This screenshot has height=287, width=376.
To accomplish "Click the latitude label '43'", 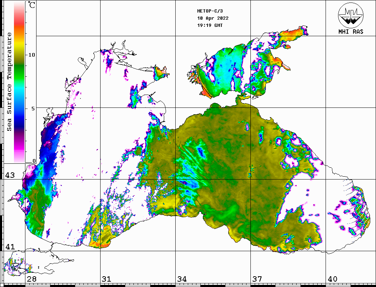I will [10, 175].
